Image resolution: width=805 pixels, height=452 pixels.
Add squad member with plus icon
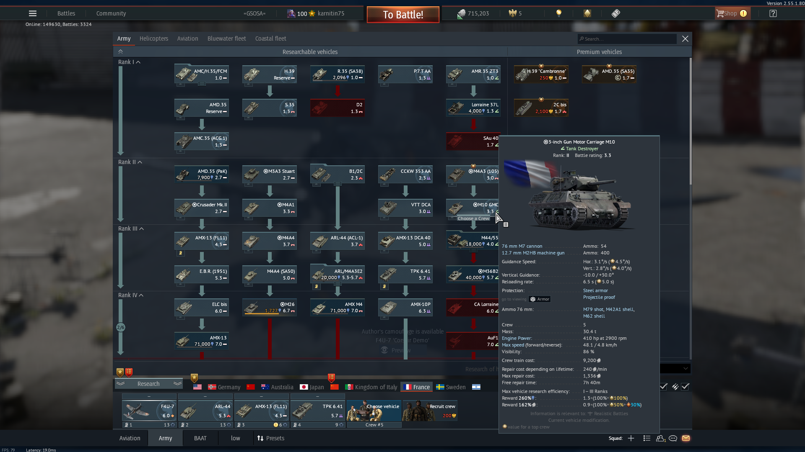pyautogui.click(x=631, y=438)
